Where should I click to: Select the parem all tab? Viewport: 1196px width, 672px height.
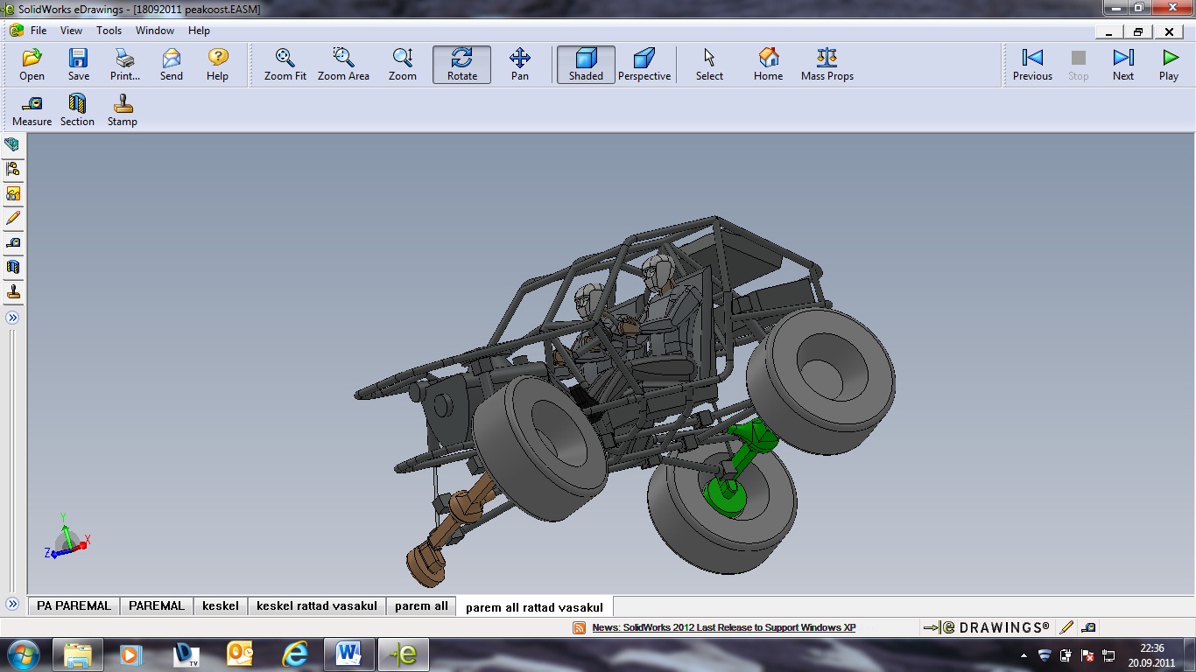point(421,605)
